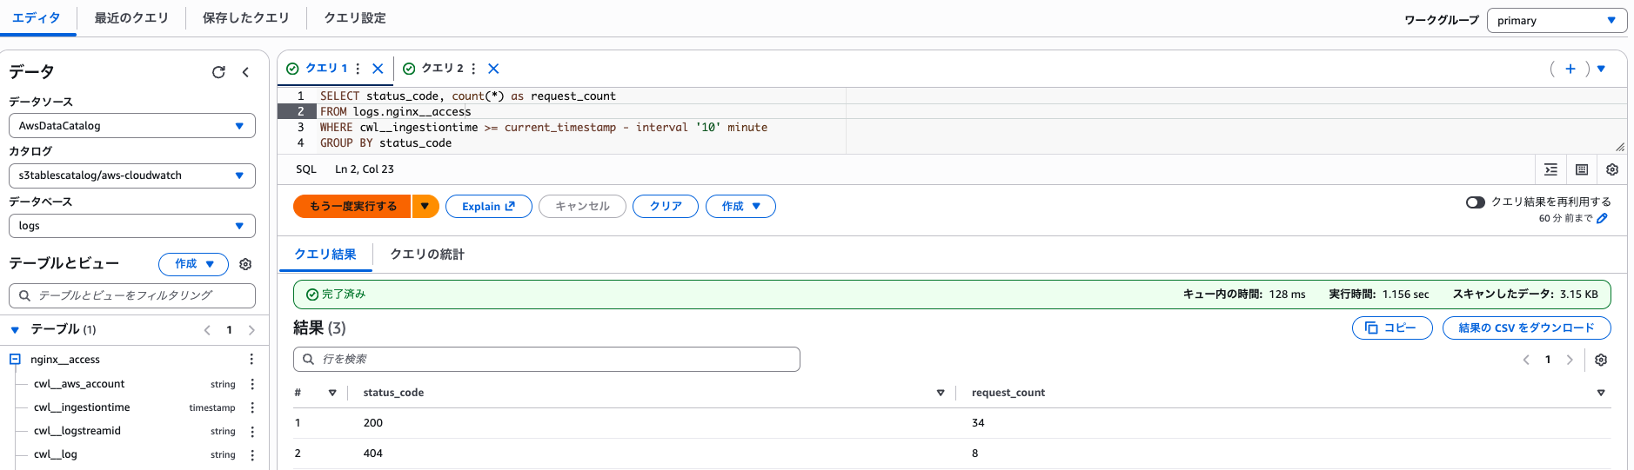This screenshot has width=1634, height=470.
Task: Collapse the nginx__access table tree
Action: 15,360
